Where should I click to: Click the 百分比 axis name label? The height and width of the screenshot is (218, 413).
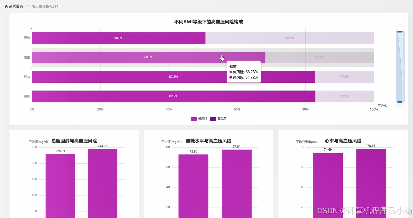tap(382, 106)
